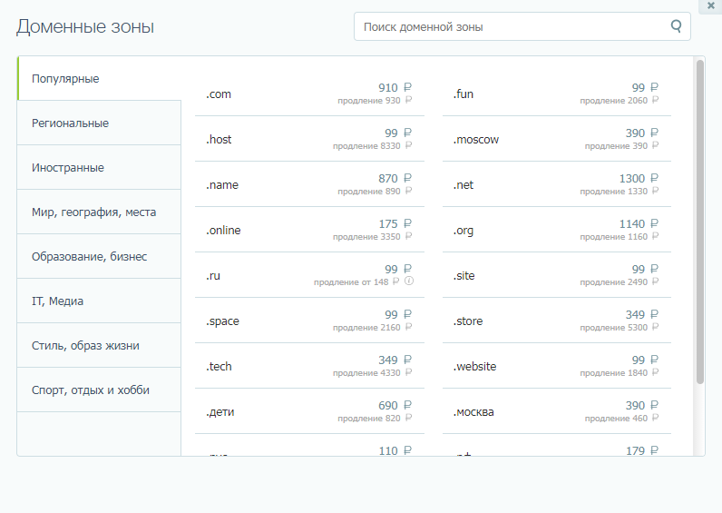This screenshot has width=722, height=513.
Task: Choose the .moscow domain zone
Action: [x=476, y=140]
